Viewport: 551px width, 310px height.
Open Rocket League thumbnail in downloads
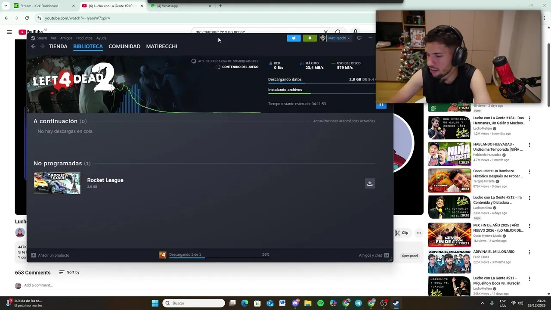tap(57, 183)
